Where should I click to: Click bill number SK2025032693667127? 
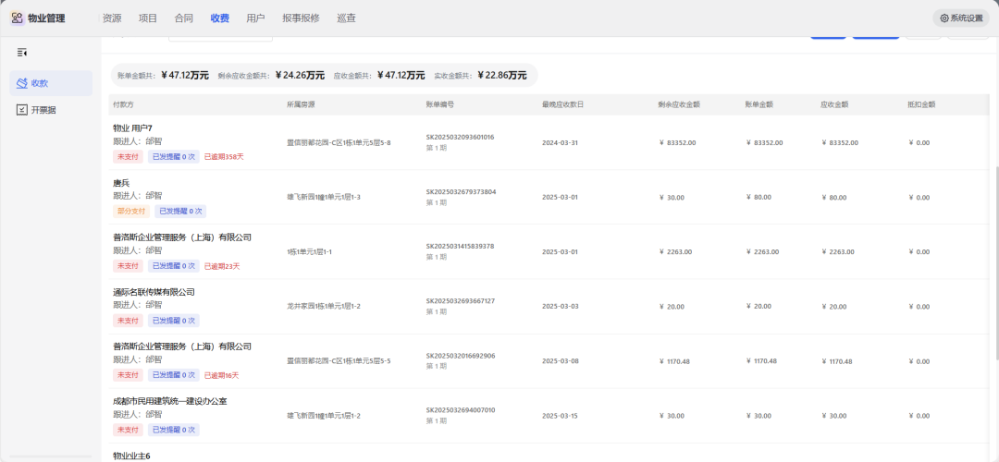(x=460, y=301)
